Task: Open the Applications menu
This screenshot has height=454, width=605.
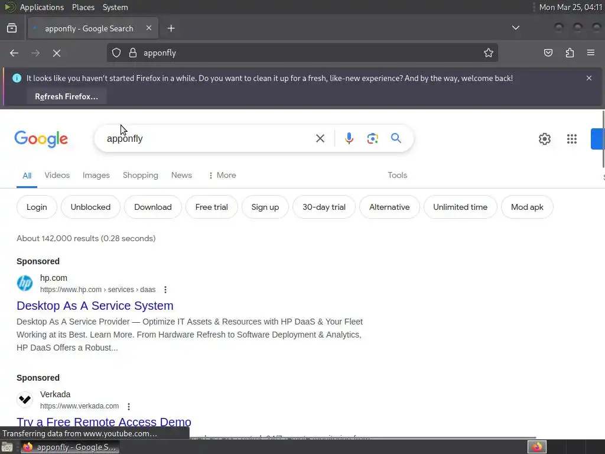Action: tap(42, 7)
